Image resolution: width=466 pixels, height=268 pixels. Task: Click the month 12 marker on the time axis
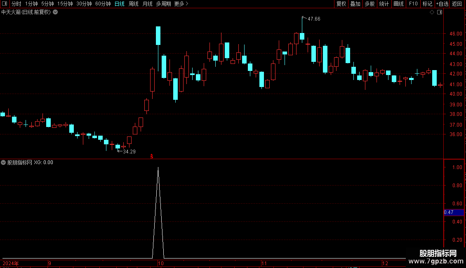point(385,263)
